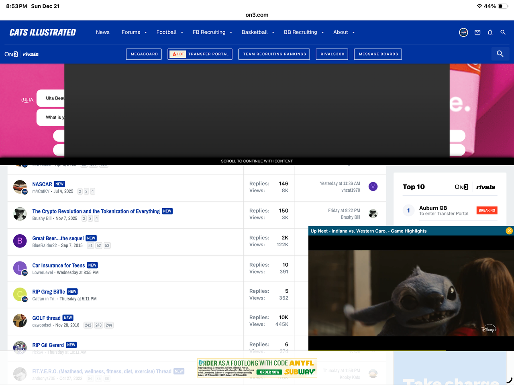Click the Disney+ logo in video
514x385 pixels.
(x=489, y=329)
